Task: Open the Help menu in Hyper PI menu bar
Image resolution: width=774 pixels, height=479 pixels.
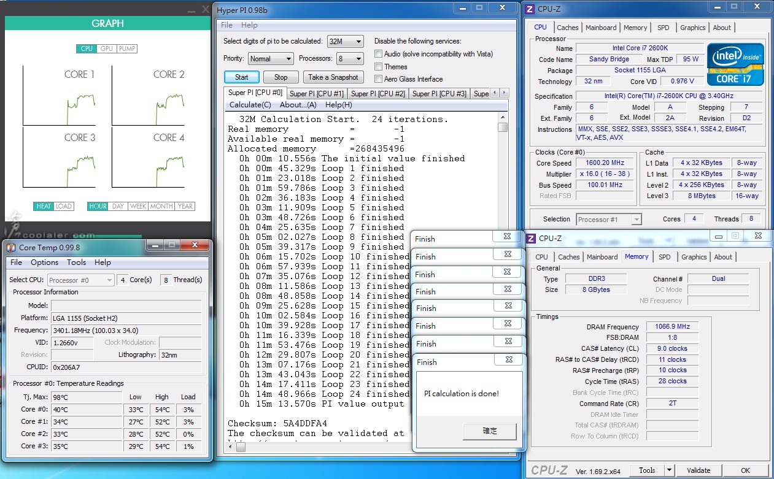Action: click(249, 25)
